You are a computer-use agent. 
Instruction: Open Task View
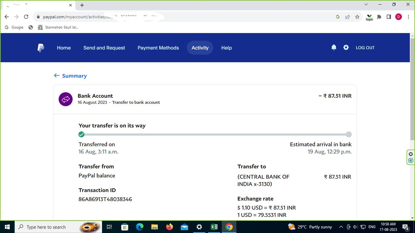point(109,227)
